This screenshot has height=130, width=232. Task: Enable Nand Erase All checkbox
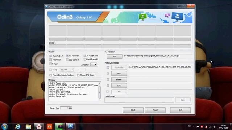pos(84,59)
